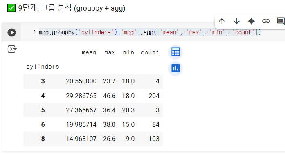Select mean value 27.366667
The image size is (285, 155).
coord(81,110)
